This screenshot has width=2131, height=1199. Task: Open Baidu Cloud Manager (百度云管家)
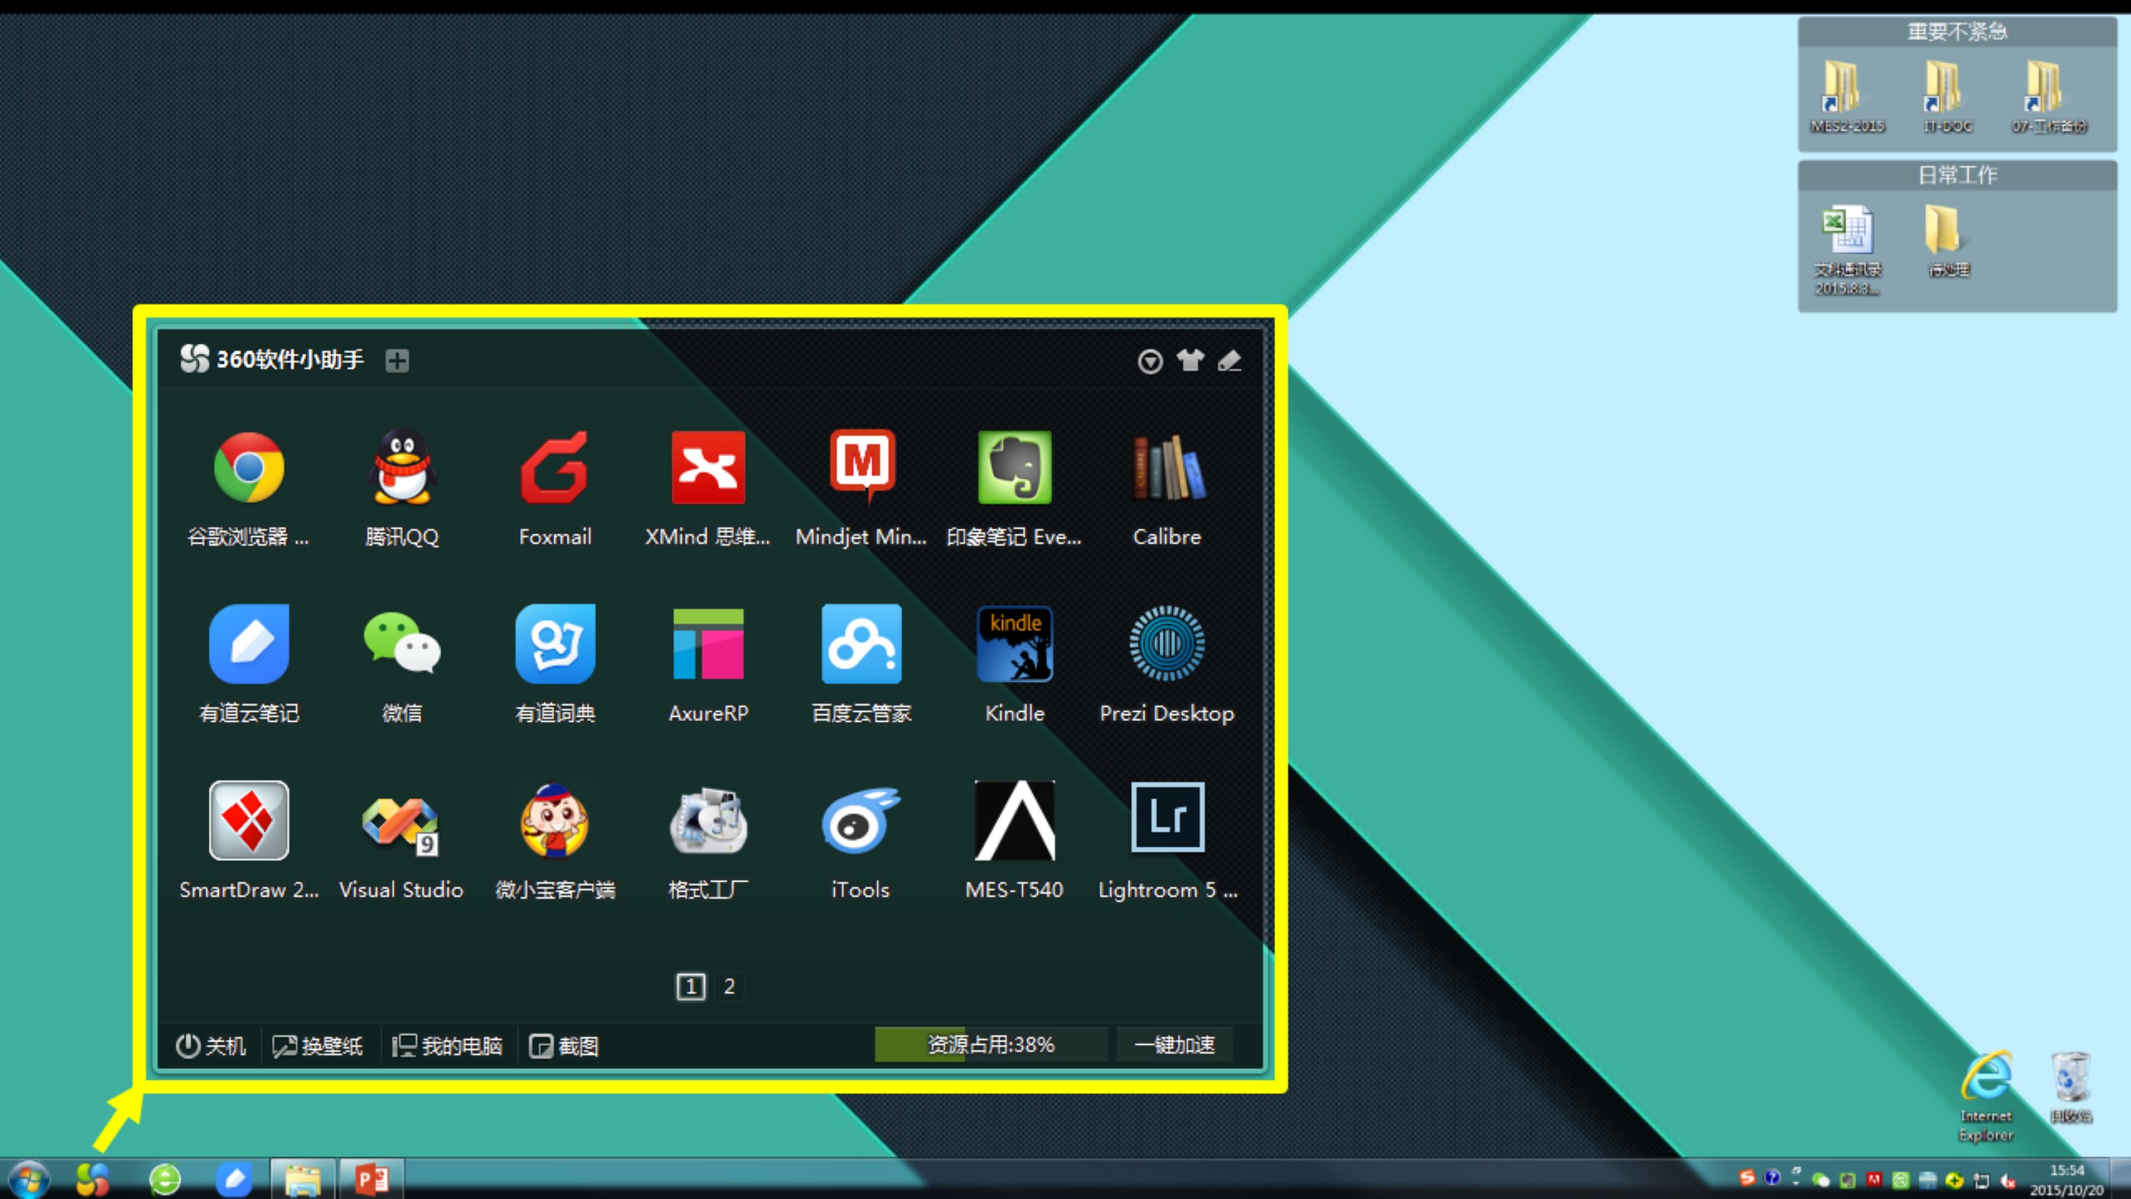pos(861,644)
